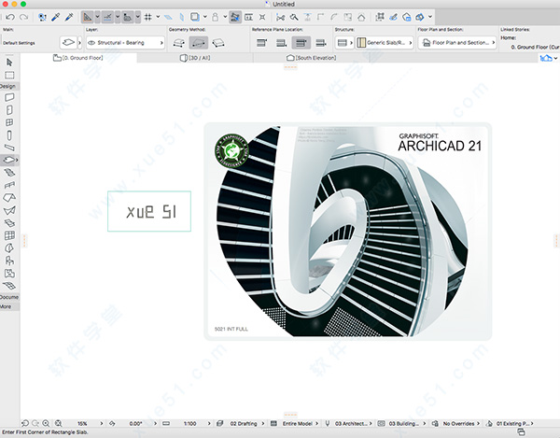Viewport: 560px width, 438px height.
Task: Click the Redo arrow in the toolbar
Action: coord(23,17)
